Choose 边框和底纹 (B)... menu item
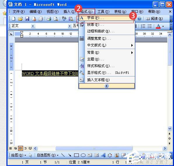The width and height of the screenshot is (174, 166). [107, 31]
